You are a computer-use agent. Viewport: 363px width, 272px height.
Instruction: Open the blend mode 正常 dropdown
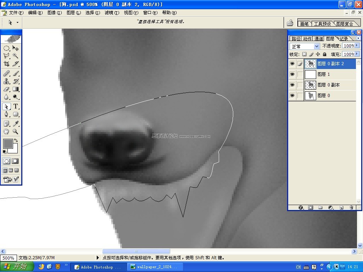[x=305, y=46]
